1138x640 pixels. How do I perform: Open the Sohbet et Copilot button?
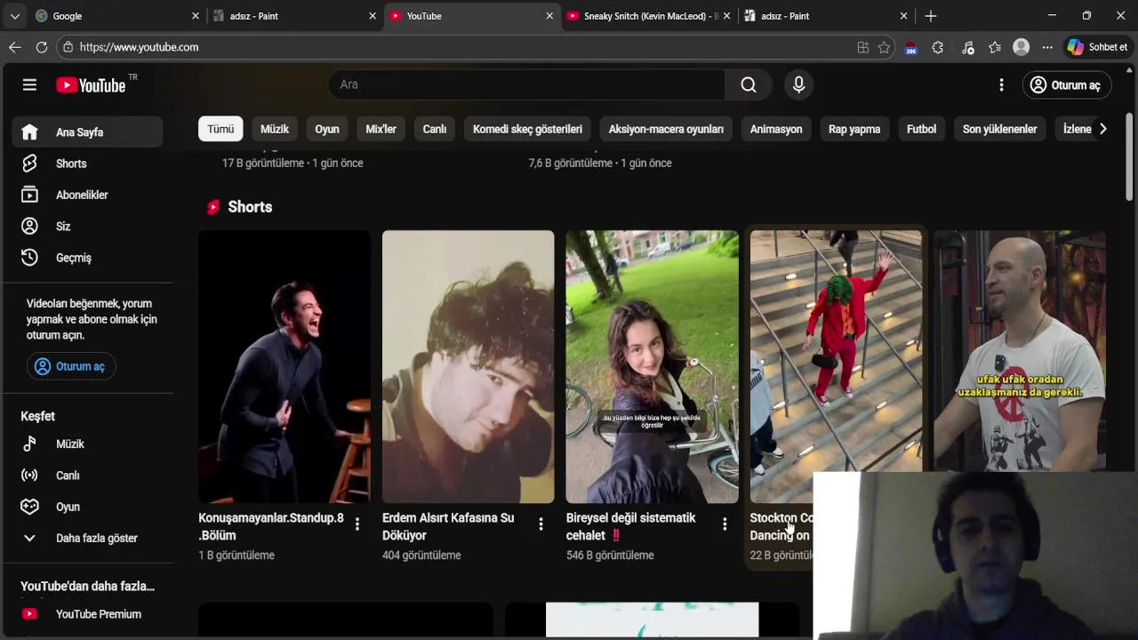[1098, 47]
